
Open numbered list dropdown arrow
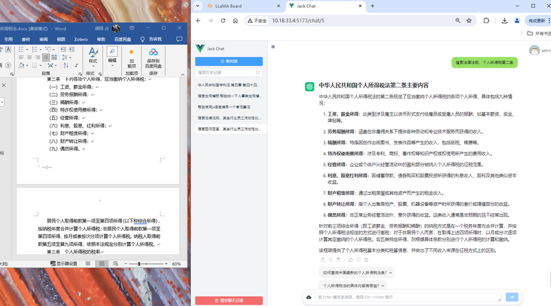click(x=41, y=50)
